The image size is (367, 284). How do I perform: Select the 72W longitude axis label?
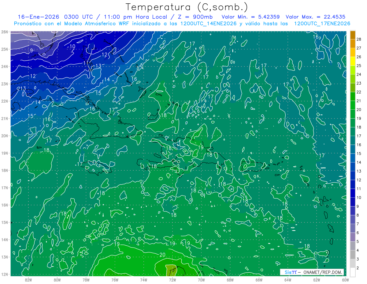coord(172,279)
